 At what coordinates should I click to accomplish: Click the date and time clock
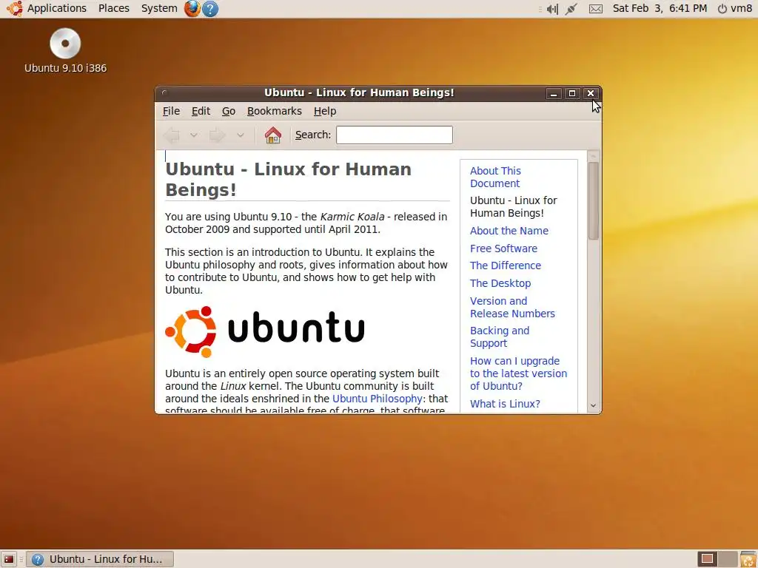pos(660,8)
